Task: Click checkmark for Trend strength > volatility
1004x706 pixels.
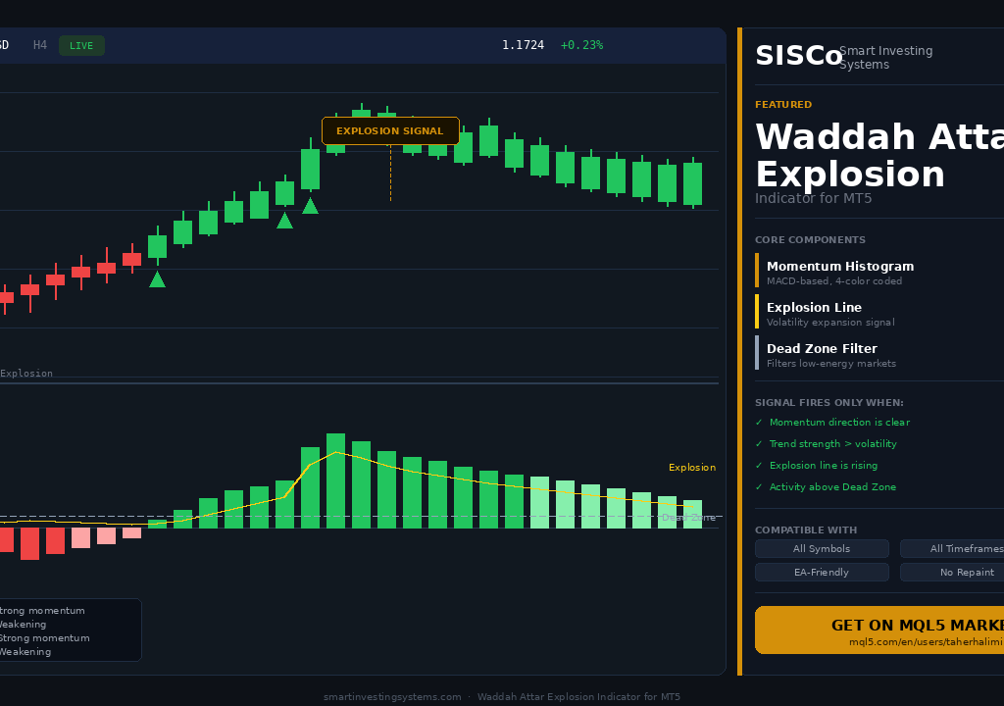Action: 759,444
